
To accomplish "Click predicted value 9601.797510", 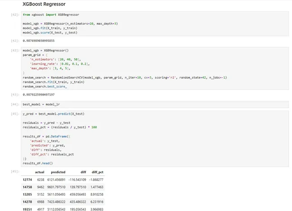I will 56,187.
